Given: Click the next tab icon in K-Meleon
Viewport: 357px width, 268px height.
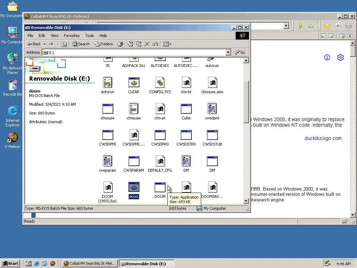Looking at the screenshot, I should point(332,36).
